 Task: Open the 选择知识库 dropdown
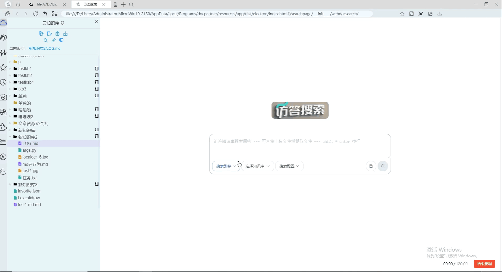click(x=258, y=166)
